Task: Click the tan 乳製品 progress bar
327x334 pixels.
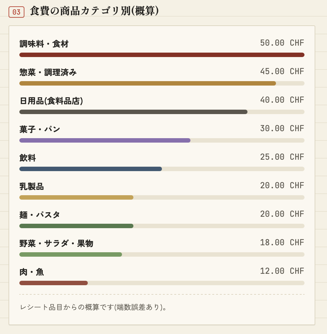Action: click(x=76, y=197)
